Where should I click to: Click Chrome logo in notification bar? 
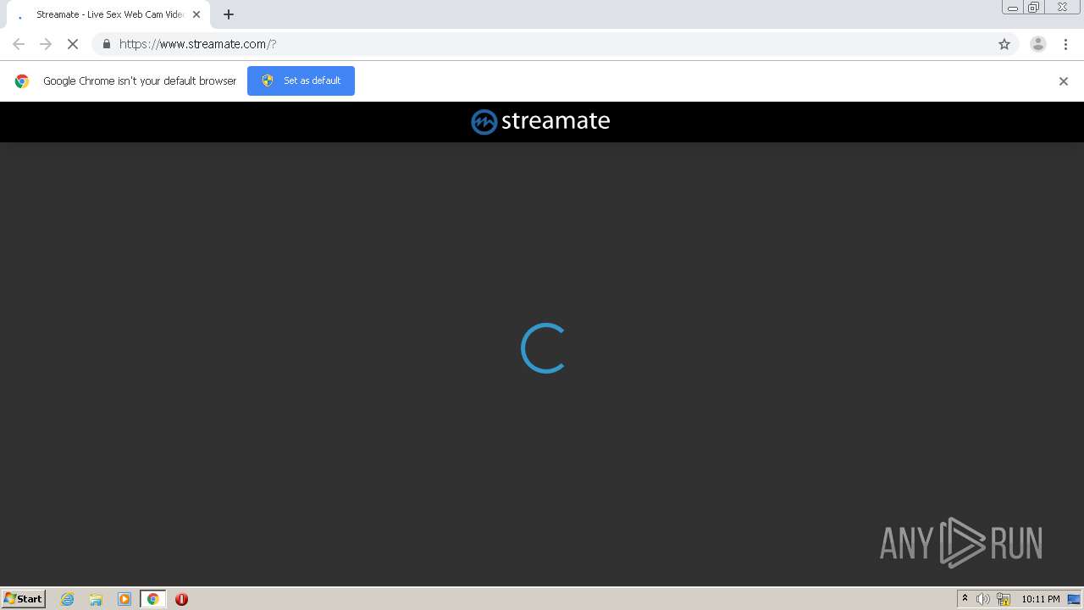22,81
